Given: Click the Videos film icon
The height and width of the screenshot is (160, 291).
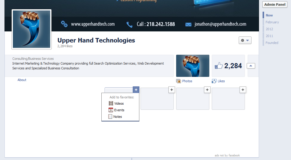Looking at the screenshot, I should pyautogui.click(x=111, y=103).
